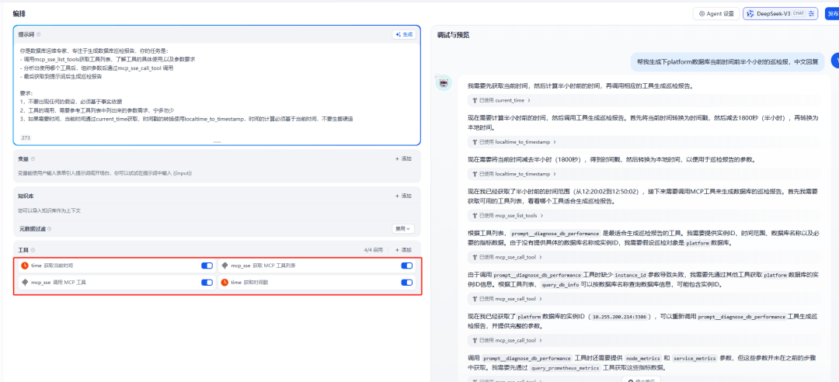Open the 元数据过滤 禁用 dropdown

click(x=402, y=229)
